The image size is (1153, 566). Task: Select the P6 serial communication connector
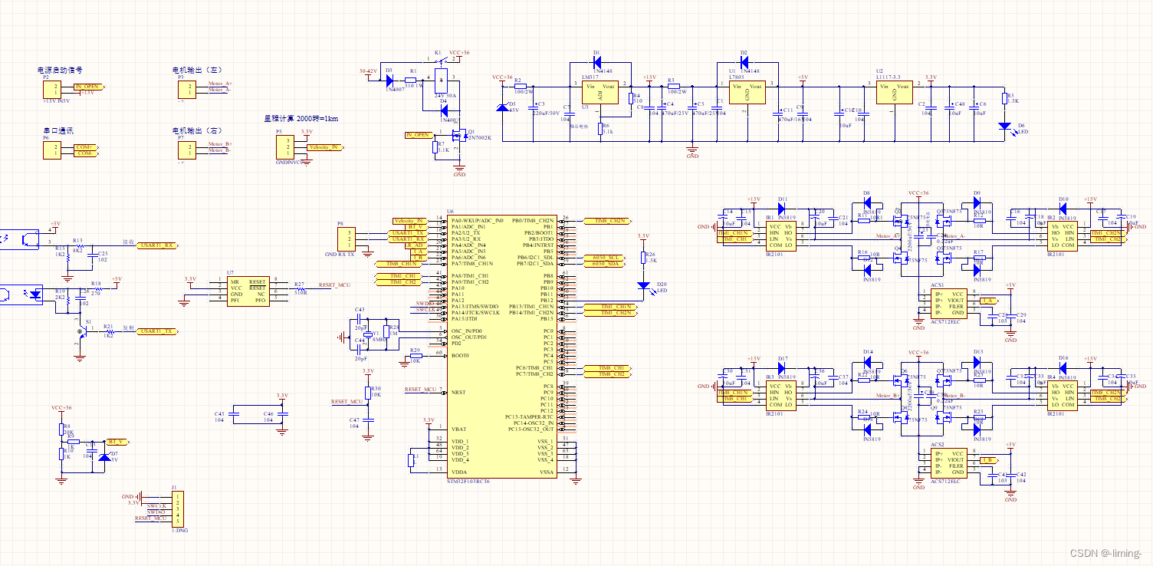click(x=53, y=150)
